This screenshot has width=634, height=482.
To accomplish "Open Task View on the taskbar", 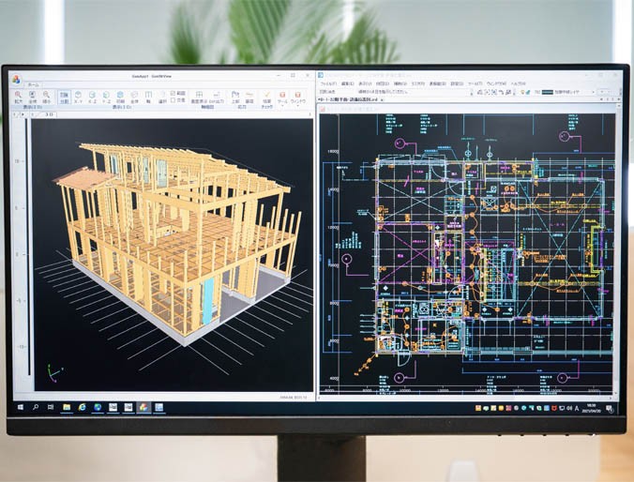I will tap(51, 408).
